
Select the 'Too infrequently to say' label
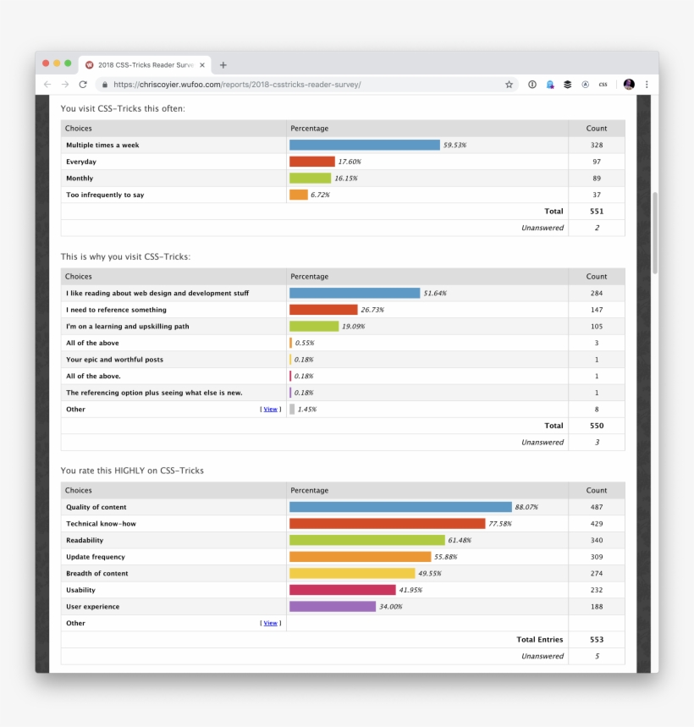pos(105,195)
